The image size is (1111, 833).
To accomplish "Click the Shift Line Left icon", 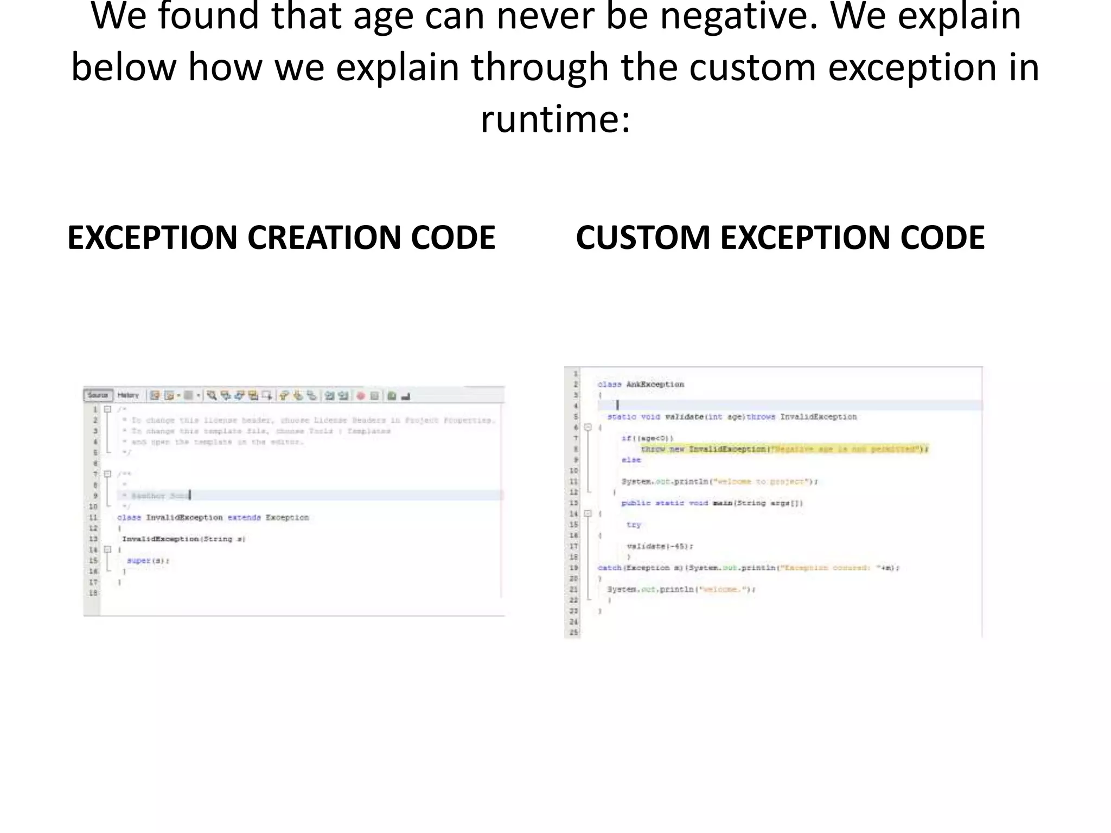I will pos(329,395).
